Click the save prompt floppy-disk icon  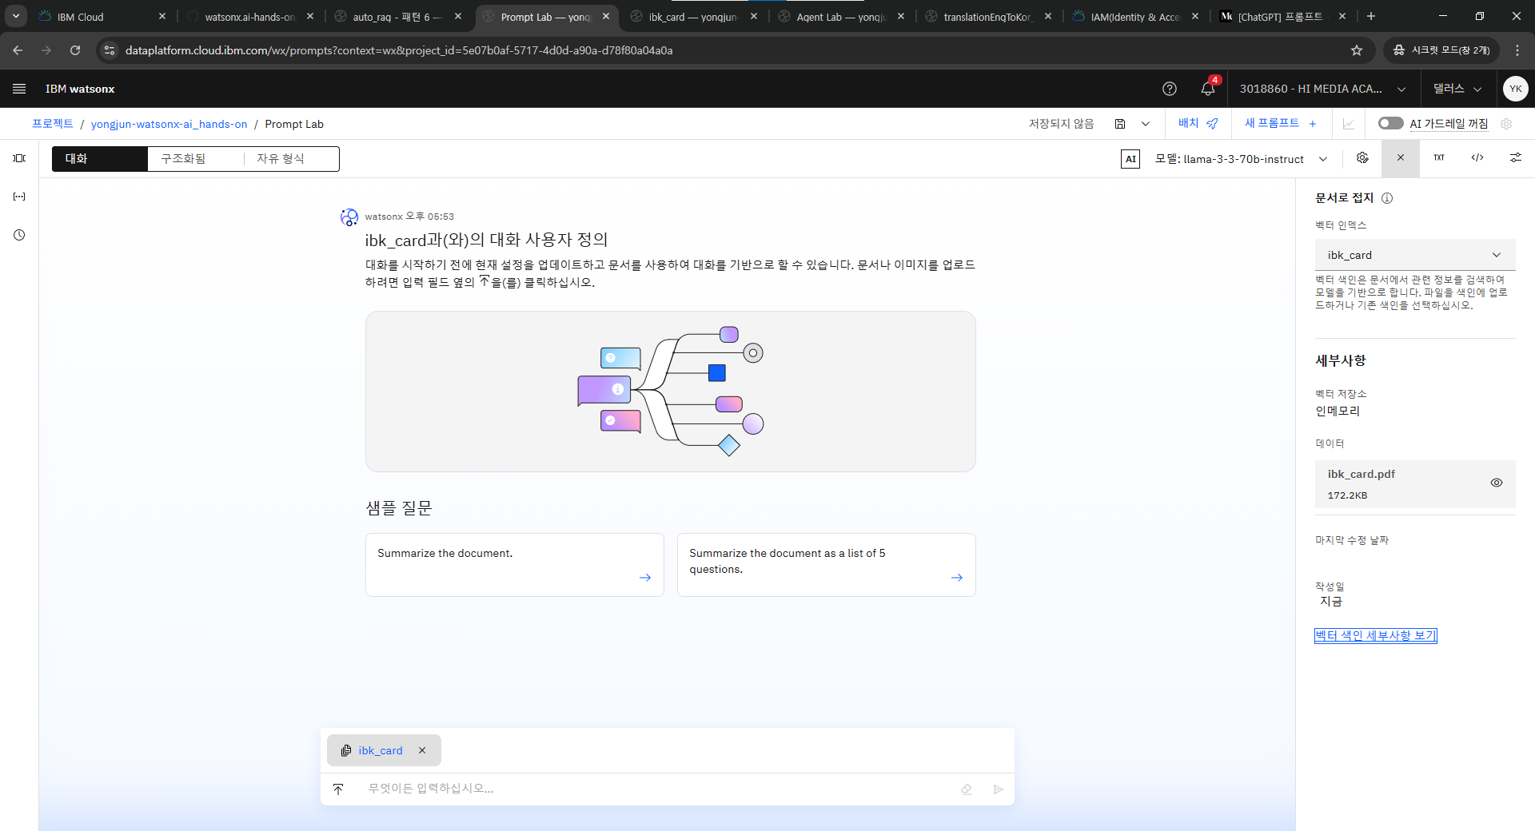point(1120,124)
